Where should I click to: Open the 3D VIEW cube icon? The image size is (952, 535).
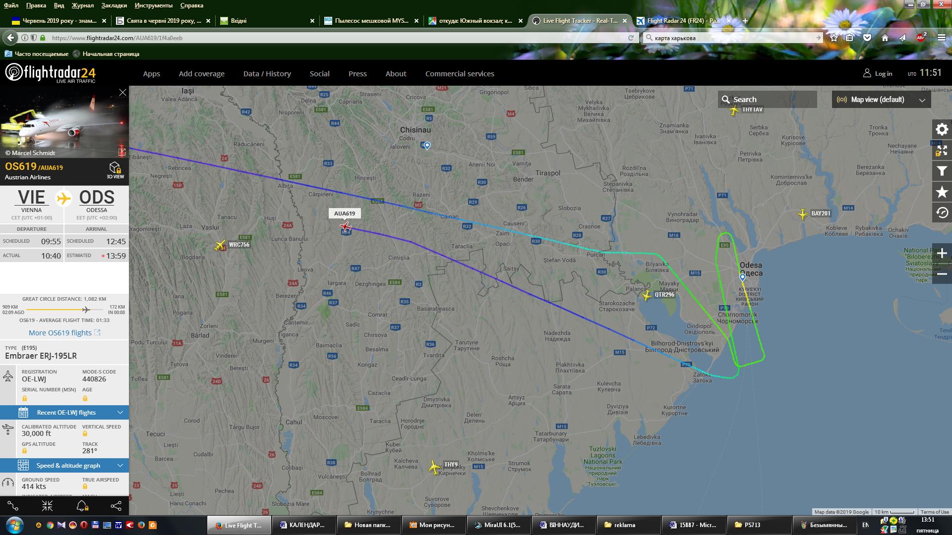click(x=115, y=168)
